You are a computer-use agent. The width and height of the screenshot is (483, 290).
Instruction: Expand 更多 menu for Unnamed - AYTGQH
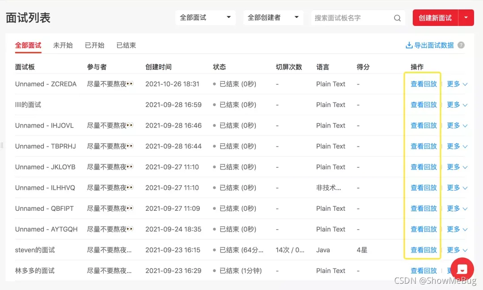[x=457, y=229]
